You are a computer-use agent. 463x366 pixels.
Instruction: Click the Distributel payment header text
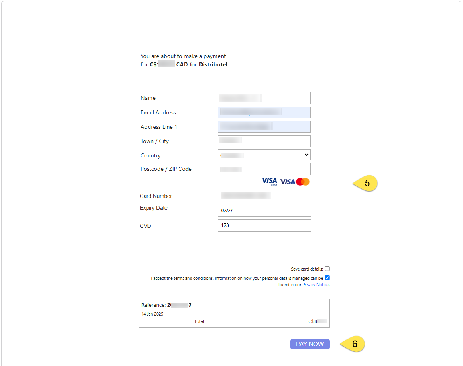pos(213,64)
